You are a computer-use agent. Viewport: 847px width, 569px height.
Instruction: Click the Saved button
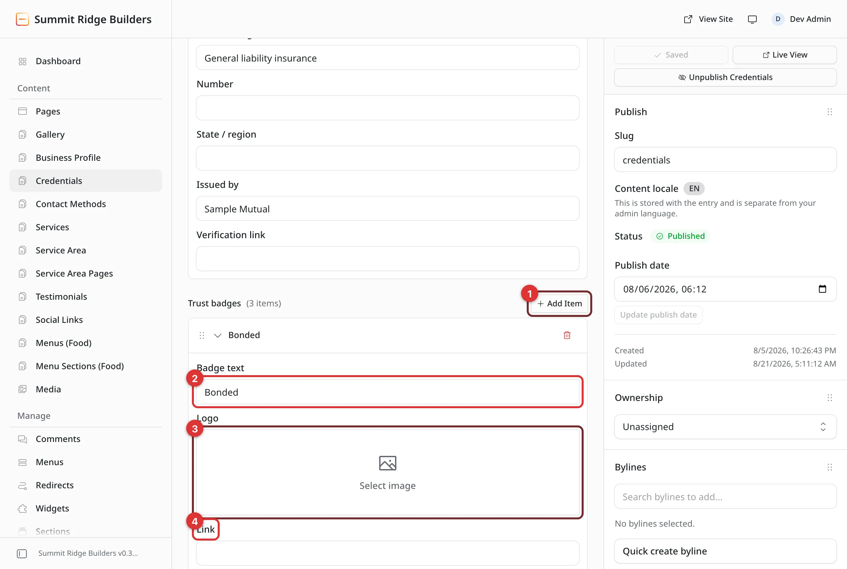(671, 55)
